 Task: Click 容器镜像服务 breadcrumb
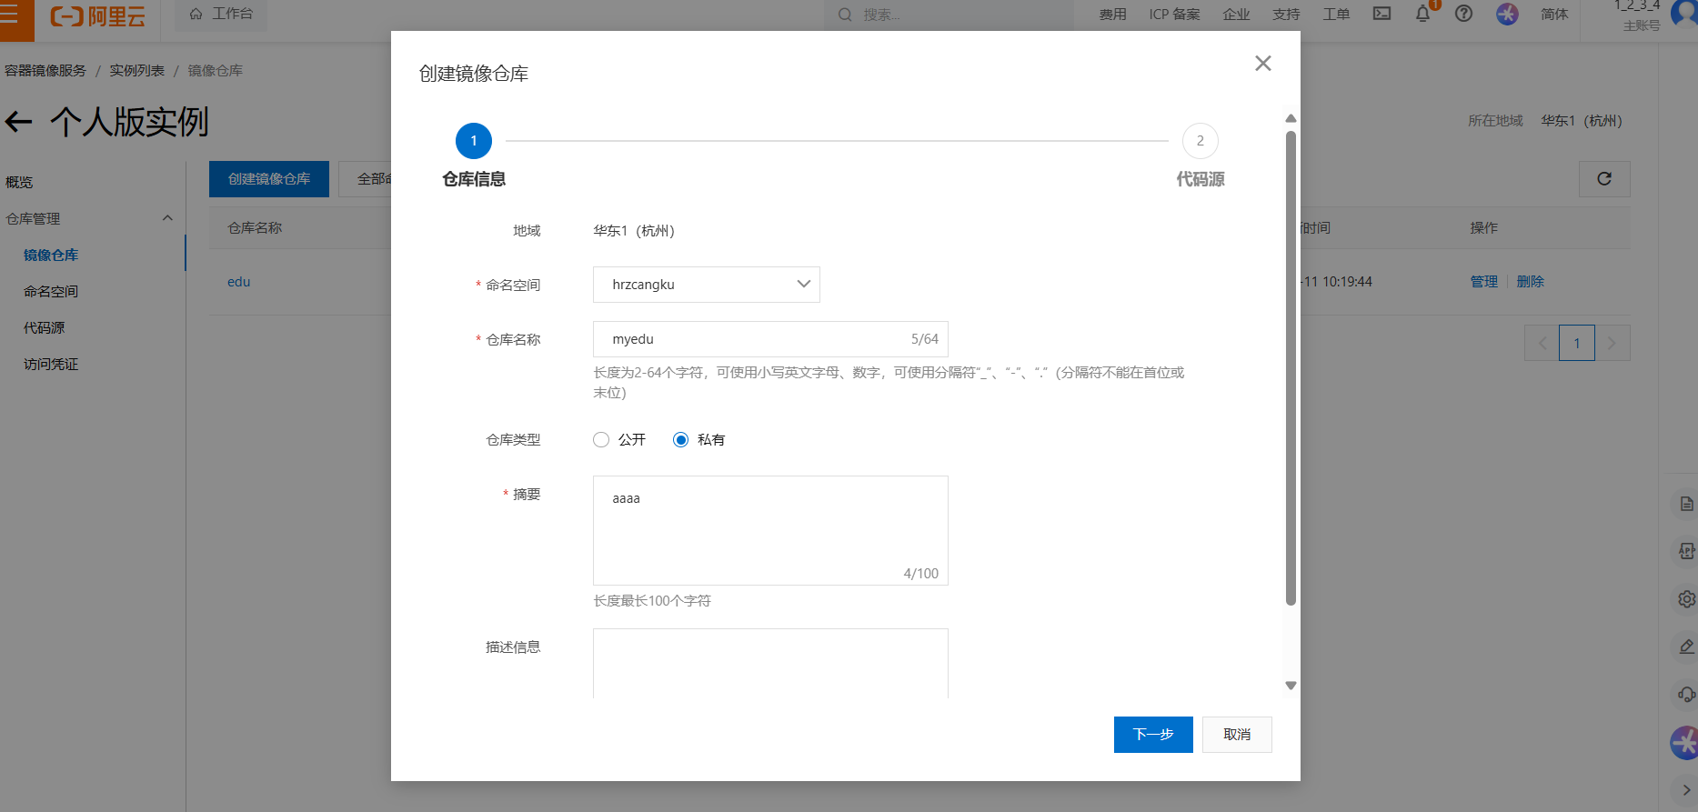(45, 71)
